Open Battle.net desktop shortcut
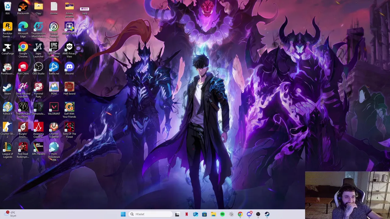 tap(54, 68)
